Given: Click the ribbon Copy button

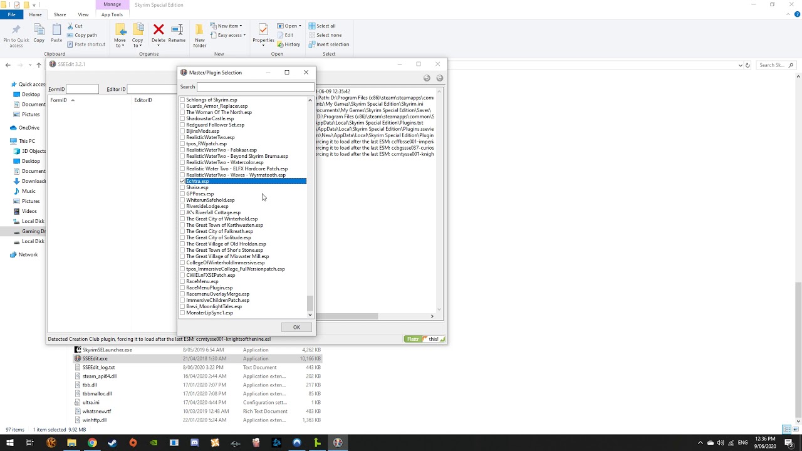Looking at the screenshot, I should tap(39, 33).
